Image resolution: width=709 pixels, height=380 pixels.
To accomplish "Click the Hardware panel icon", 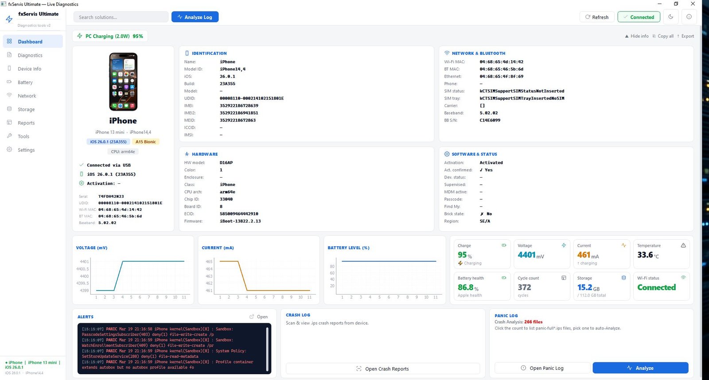I will (x=187, y=154).
